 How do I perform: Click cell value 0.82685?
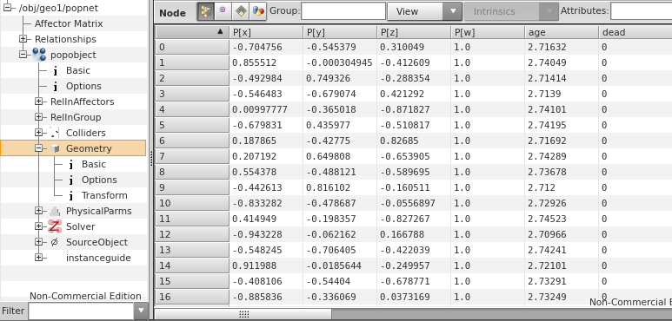[399, 141]
